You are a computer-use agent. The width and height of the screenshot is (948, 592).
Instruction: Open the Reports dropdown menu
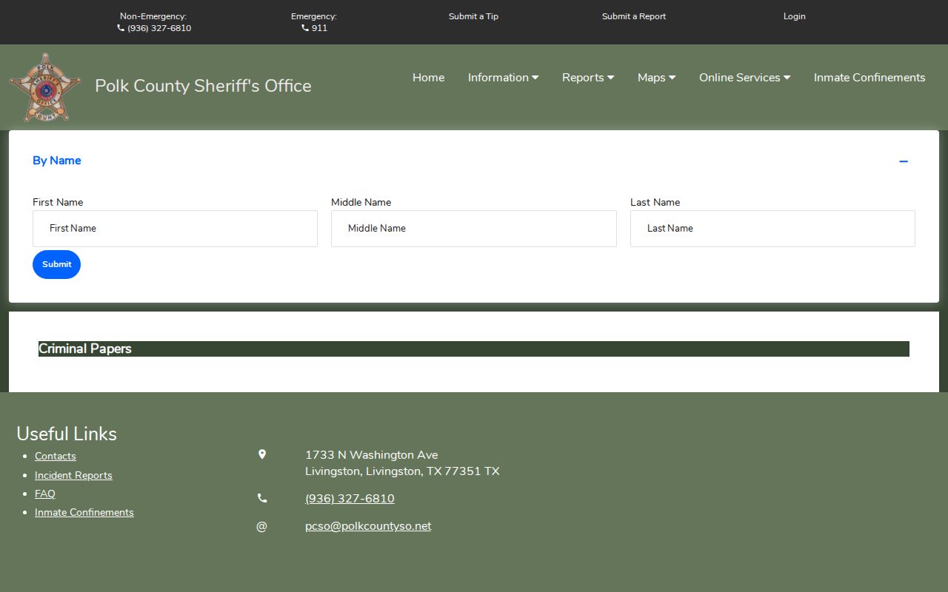point(588,78)
